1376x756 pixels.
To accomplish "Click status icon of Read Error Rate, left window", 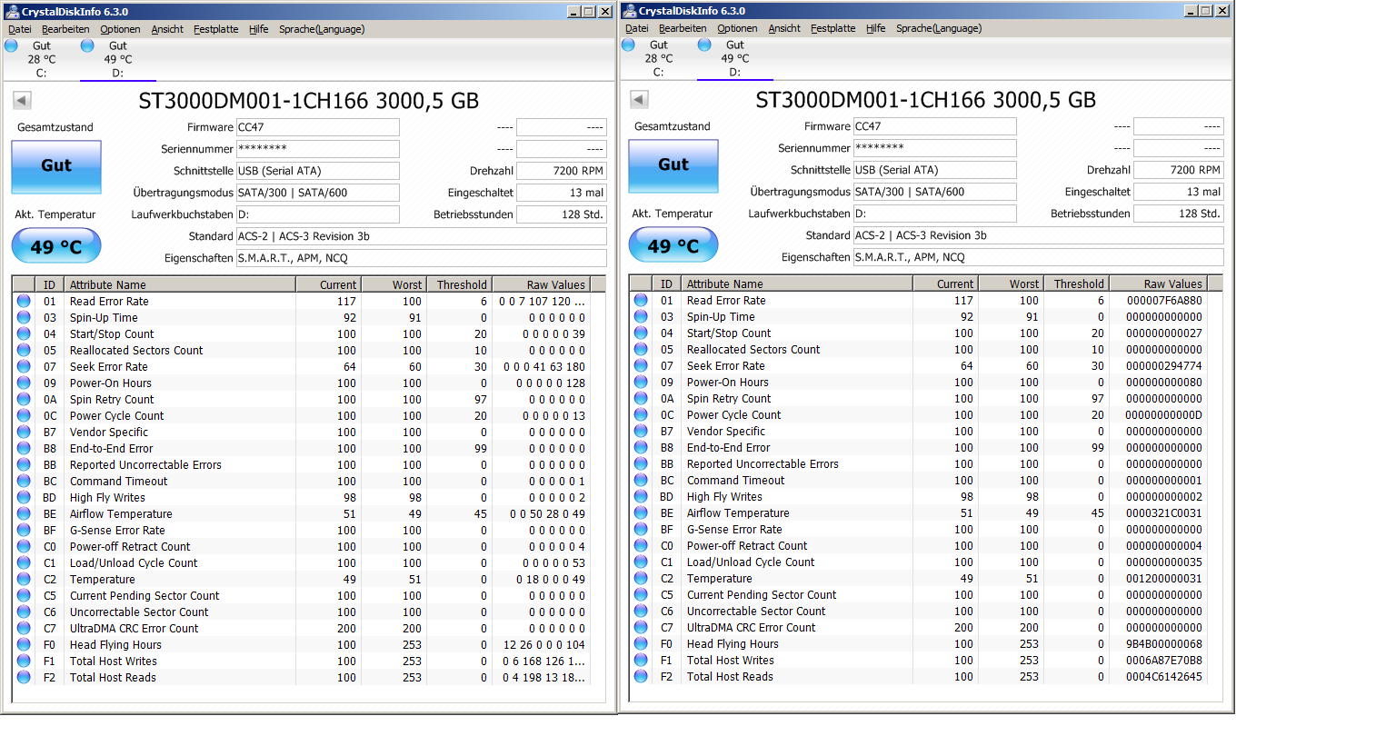I will coord(24,301).
